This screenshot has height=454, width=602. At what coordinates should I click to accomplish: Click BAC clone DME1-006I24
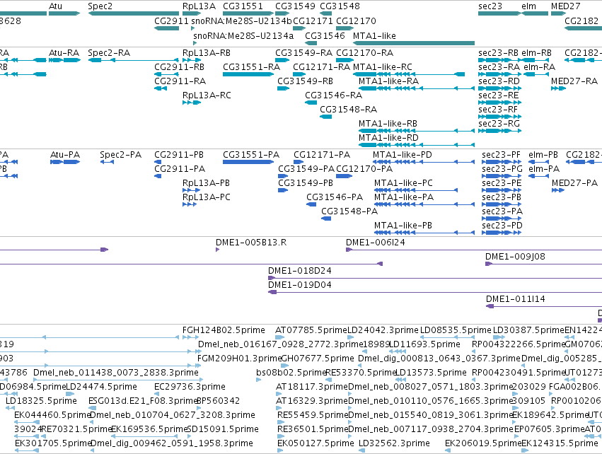pyautogui.click(x=474, y=250)
